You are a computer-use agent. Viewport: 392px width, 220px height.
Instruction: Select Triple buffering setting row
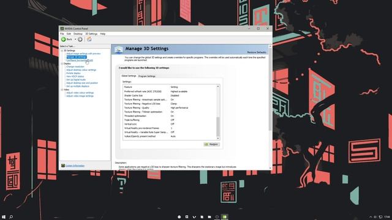tap(170, 120)
